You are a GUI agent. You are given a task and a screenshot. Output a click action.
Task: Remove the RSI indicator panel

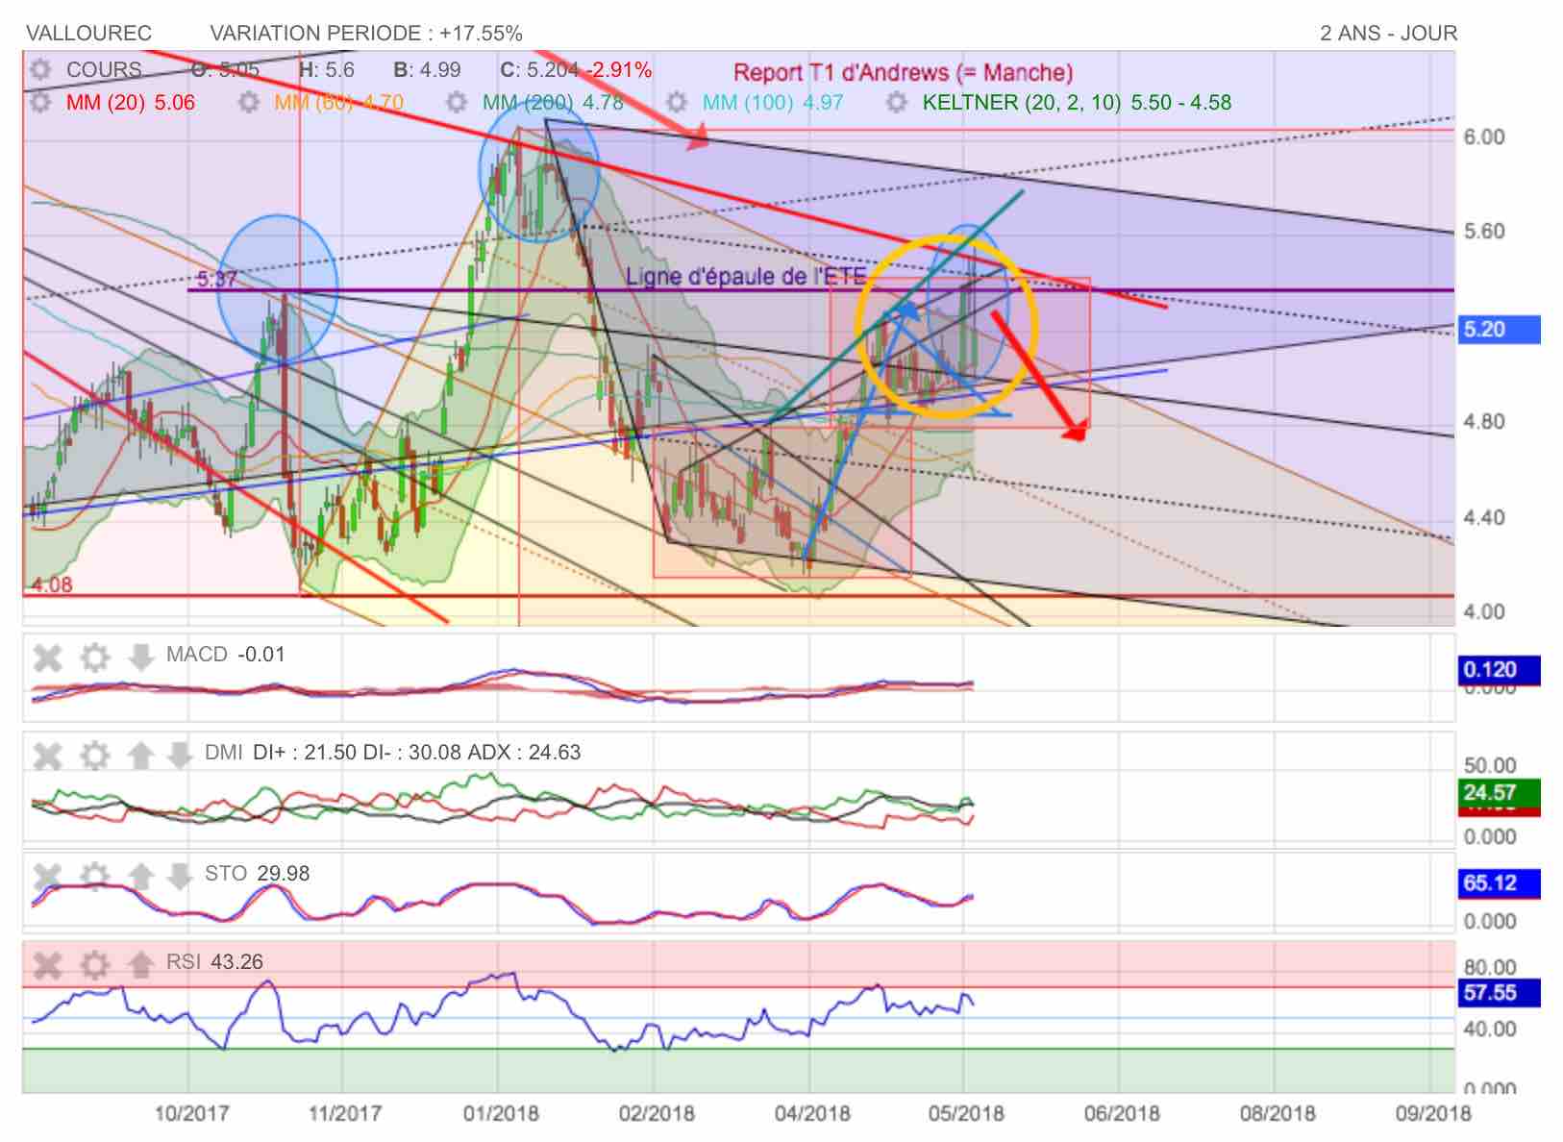click(x=47, y=964)
